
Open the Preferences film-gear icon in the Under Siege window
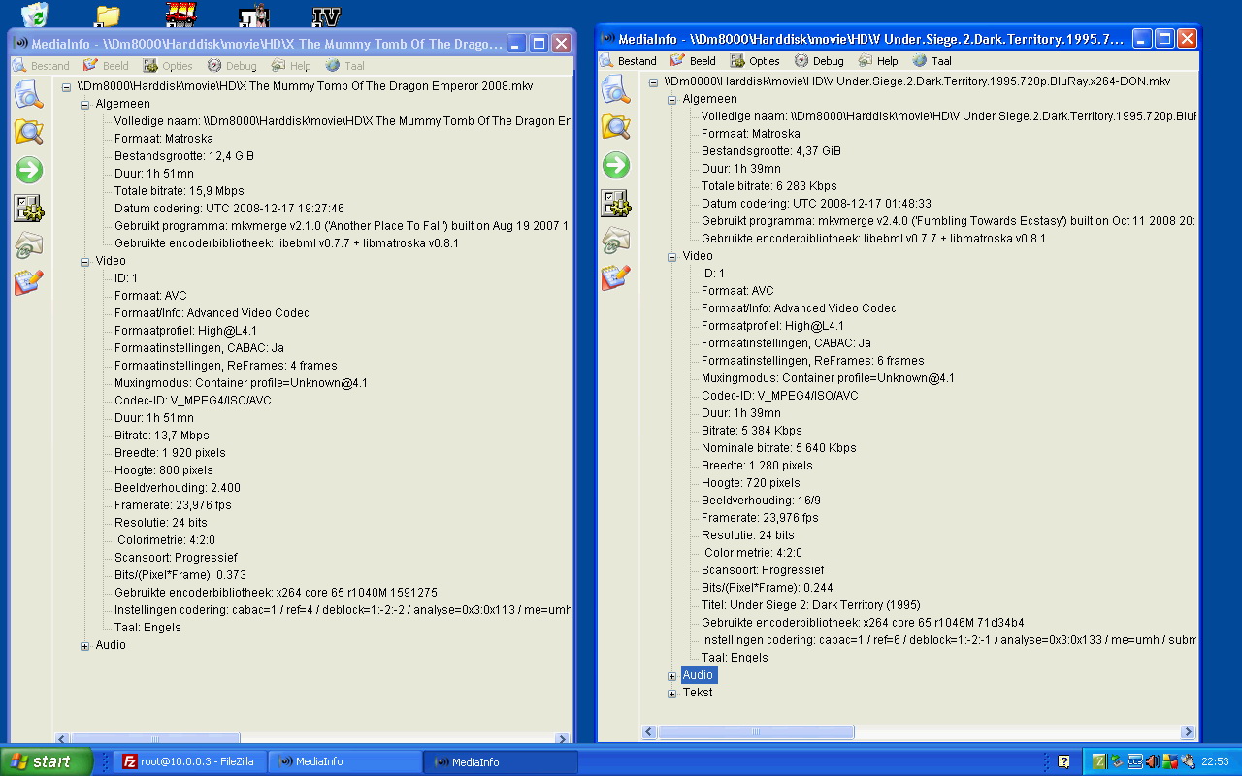(615, 203)
